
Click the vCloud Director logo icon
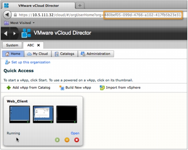pyautogui.click(x=26, y=33)
